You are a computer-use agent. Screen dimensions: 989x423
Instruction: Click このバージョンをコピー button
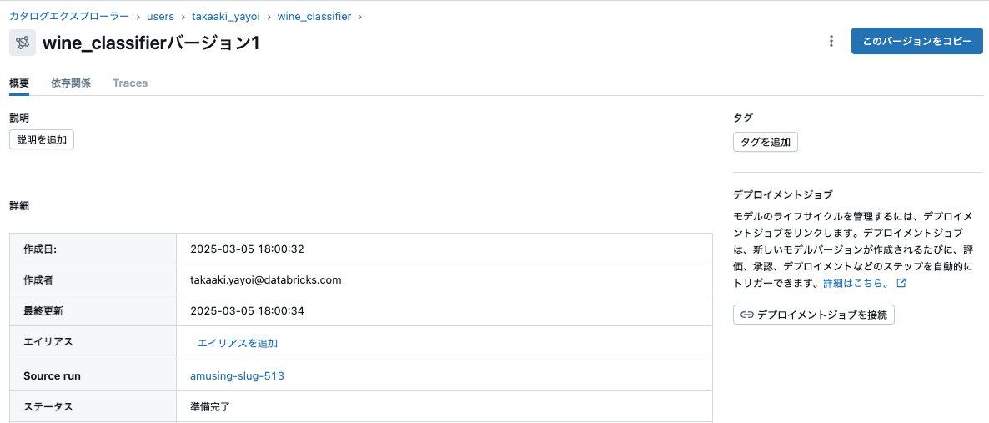(917, 41)
